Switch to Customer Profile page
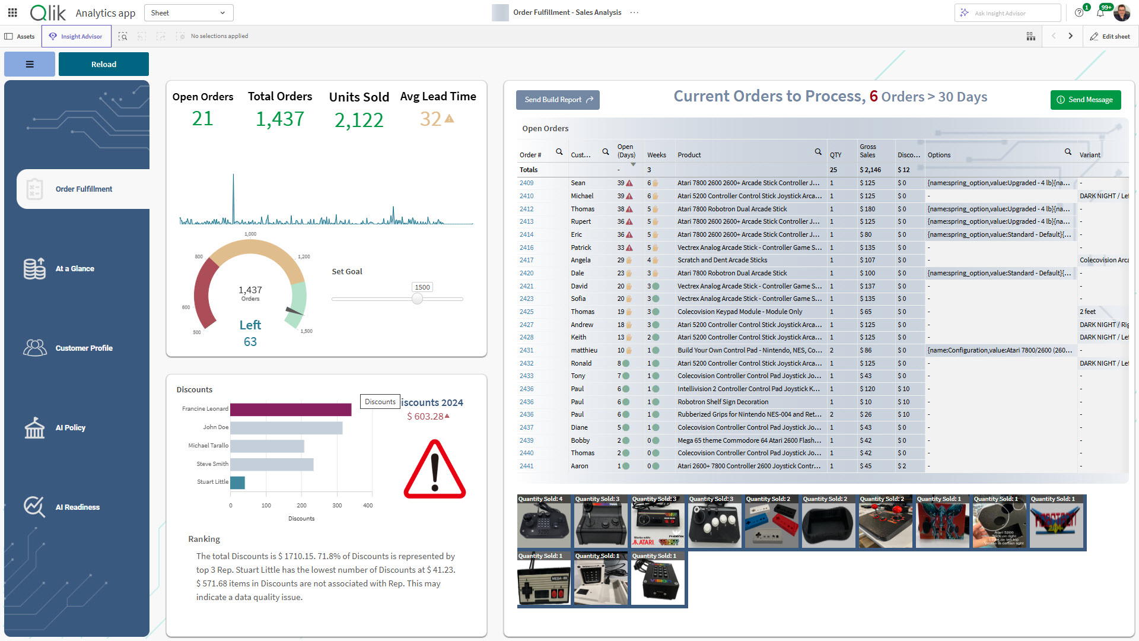This screenshot has height=641, width=1139. tap(84, 348)
